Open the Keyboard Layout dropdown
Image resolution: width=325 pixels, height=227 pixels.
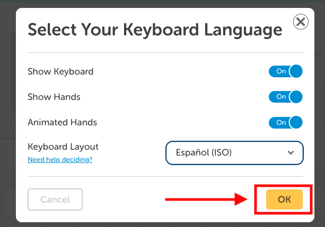click(234, 153)
